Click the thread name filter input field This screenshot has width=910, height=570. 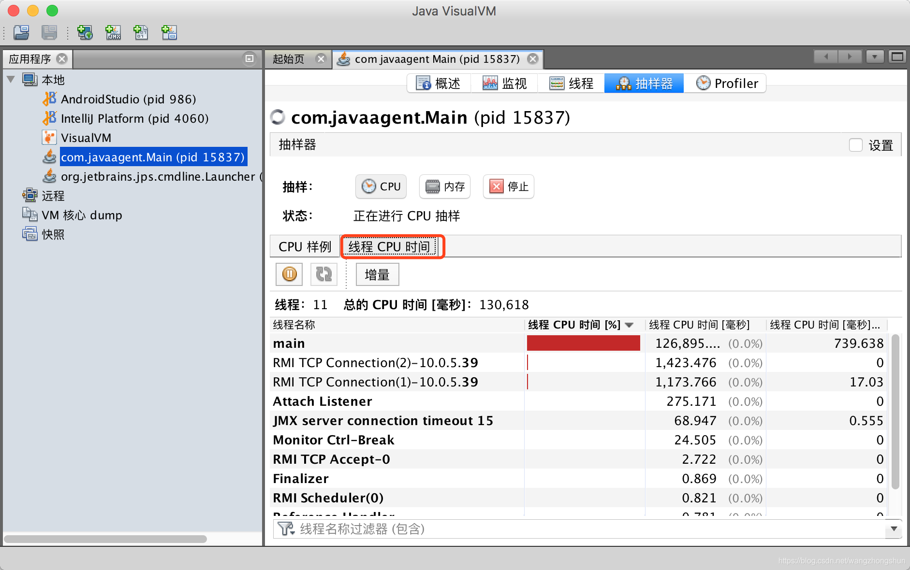coord(580,528)
